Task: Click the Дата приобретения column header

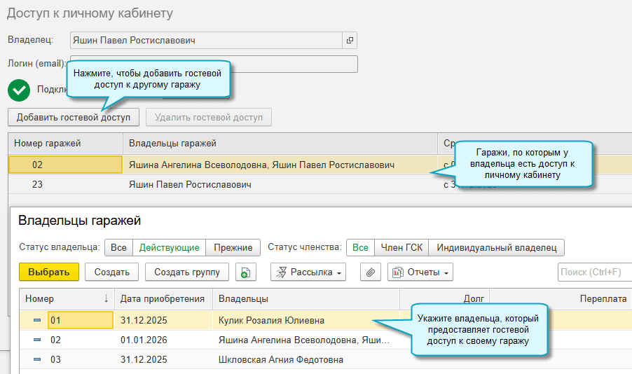Action: click(162, 298)
